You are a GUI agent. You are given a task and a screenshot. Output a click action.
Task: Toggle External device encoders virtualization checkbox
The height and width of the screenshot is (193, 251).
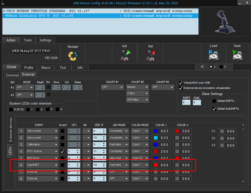click(181, 88)
